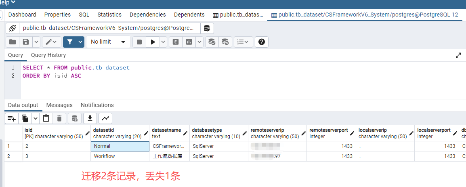Paste rows with the clipboard icon
466x187 pixels.
46,118
